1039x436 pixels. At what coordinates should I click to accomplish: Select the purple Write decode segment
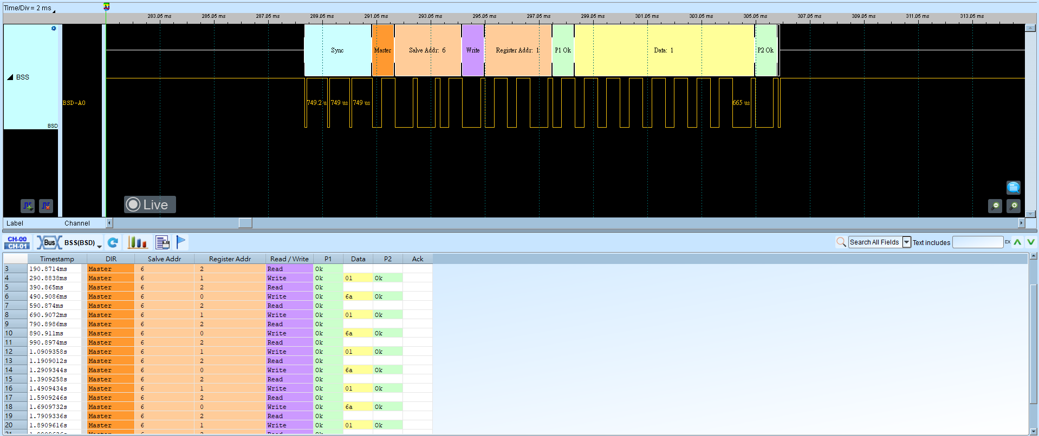473,50
